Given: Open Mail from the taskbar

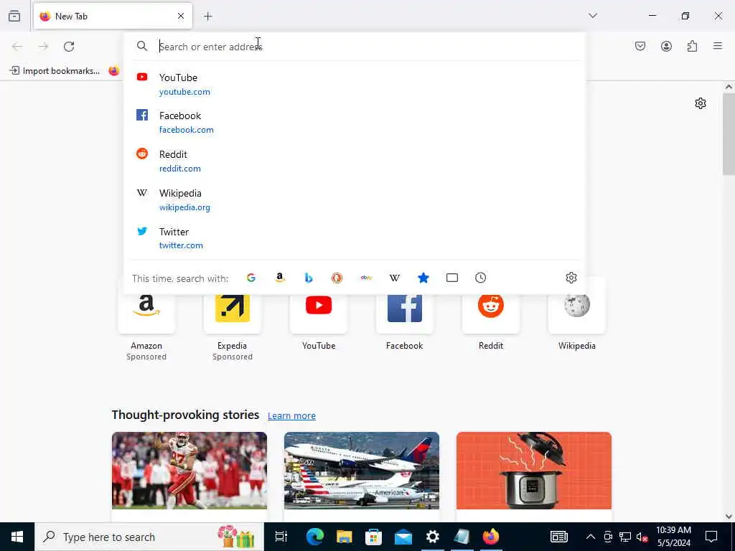Looking at the screenshot, I should [x=403, y=537].
